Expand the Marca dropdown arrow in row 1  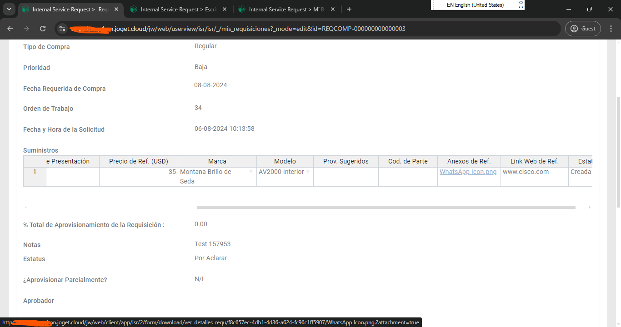click(x=251, y=172)
